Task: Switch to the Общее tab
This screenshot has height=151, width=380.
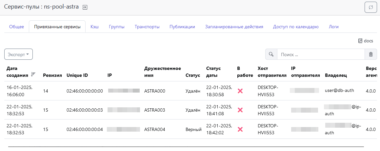Action: pyautogui.click(x=16, y=27)
